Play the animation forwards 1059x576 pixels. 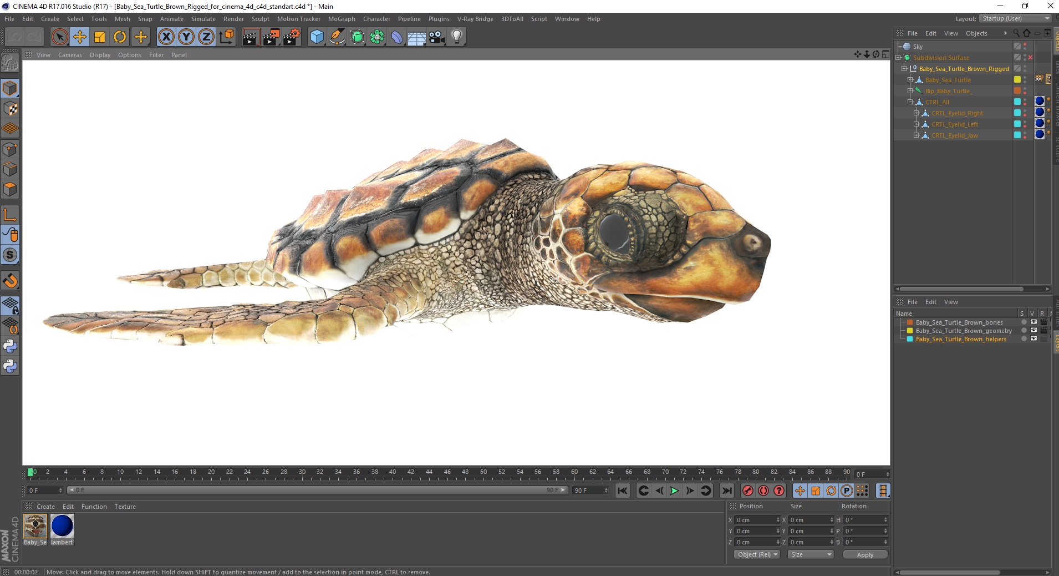click(674, 491)
